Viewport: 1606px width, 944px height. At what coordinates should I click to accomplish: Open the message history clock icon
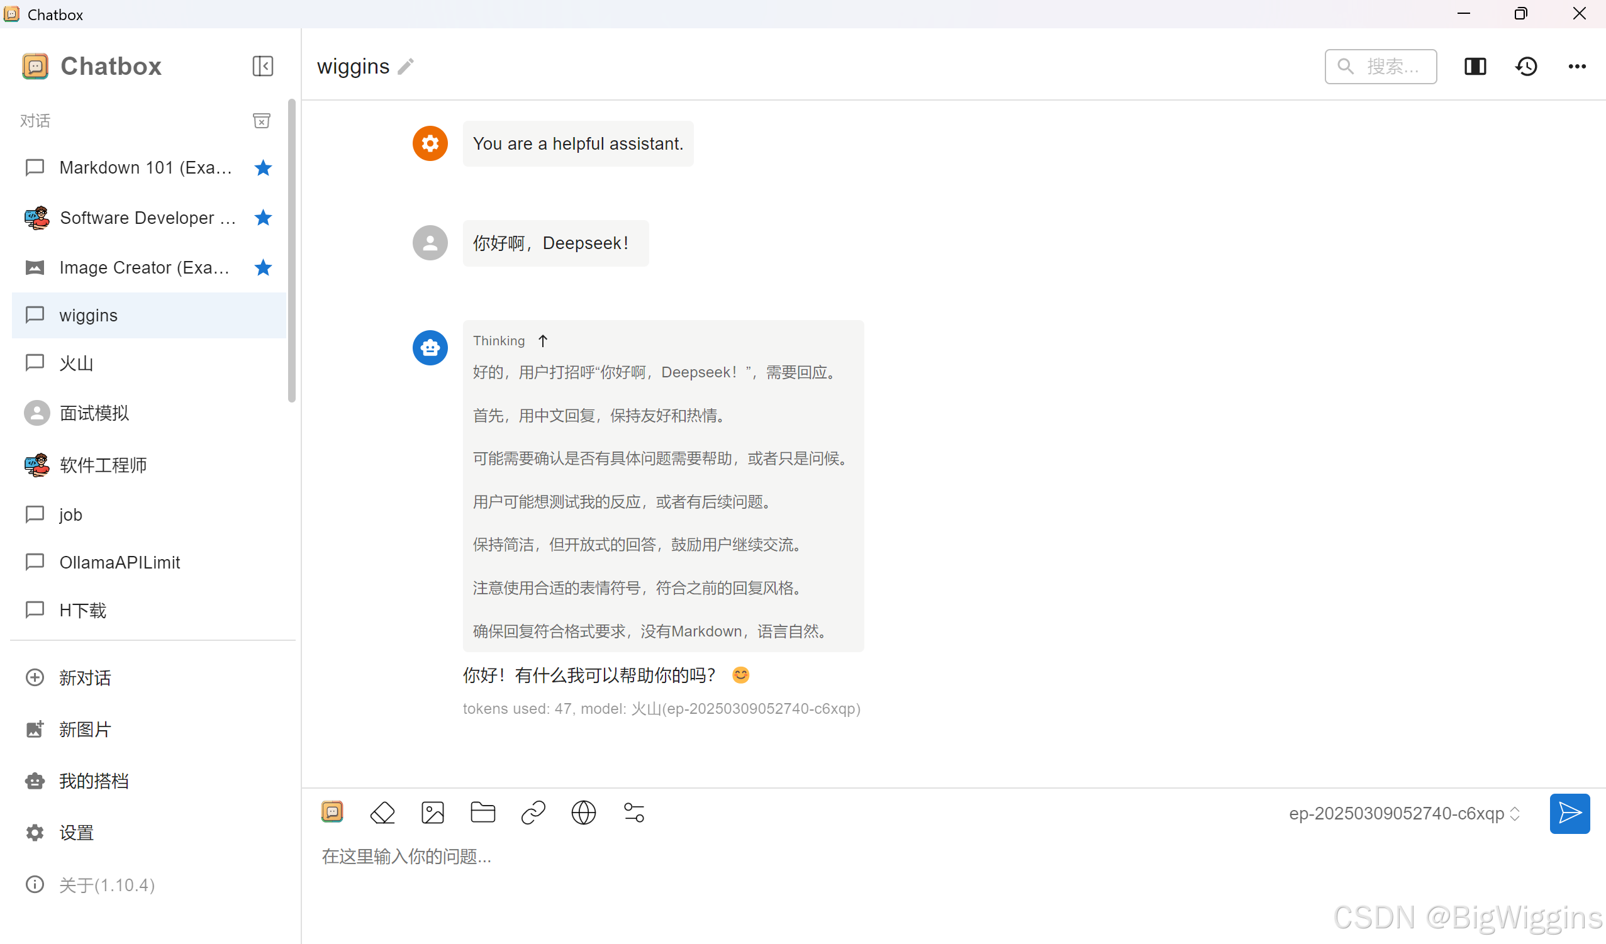click(1525, 66)
